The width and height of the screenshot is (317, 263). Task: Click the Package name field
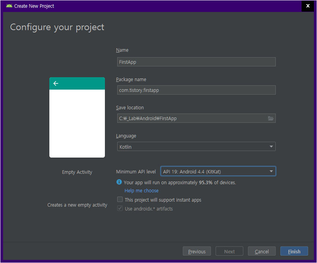pos(196,90)
